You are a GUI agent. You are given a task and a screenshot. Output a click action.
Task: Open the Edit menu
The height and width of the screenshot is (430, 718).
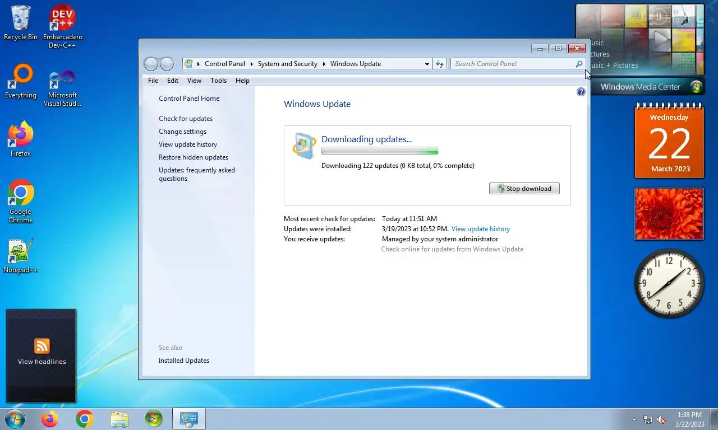[173, 81]
